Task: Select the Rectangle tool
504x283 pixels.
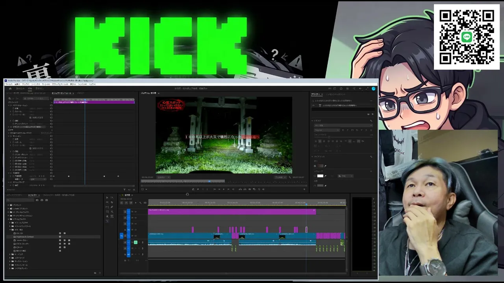Action: pos(107,212)
